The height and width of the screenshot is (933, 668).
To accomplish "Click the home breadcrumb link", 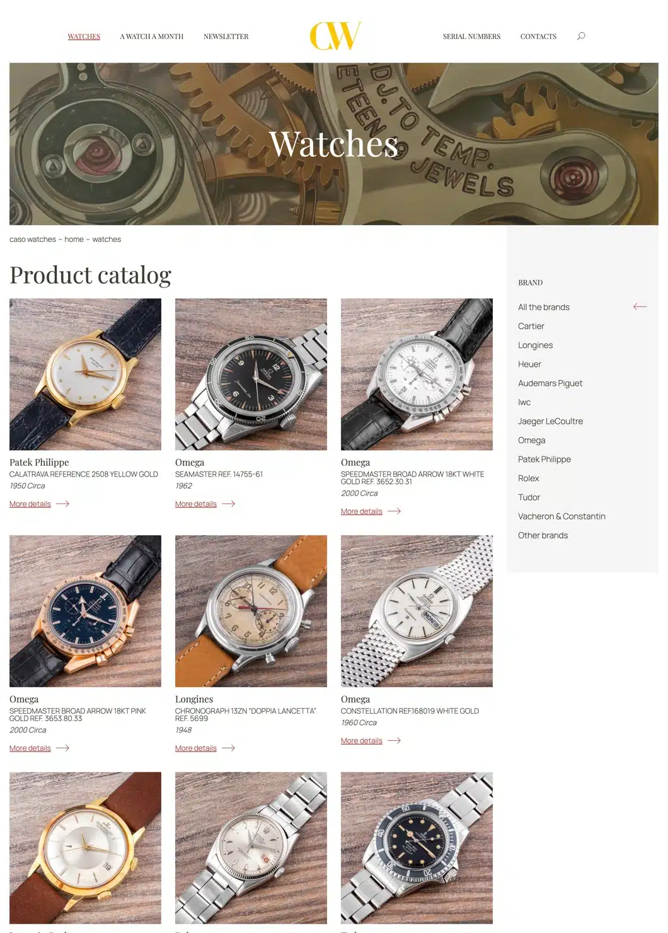I will [x=74, y=240].
